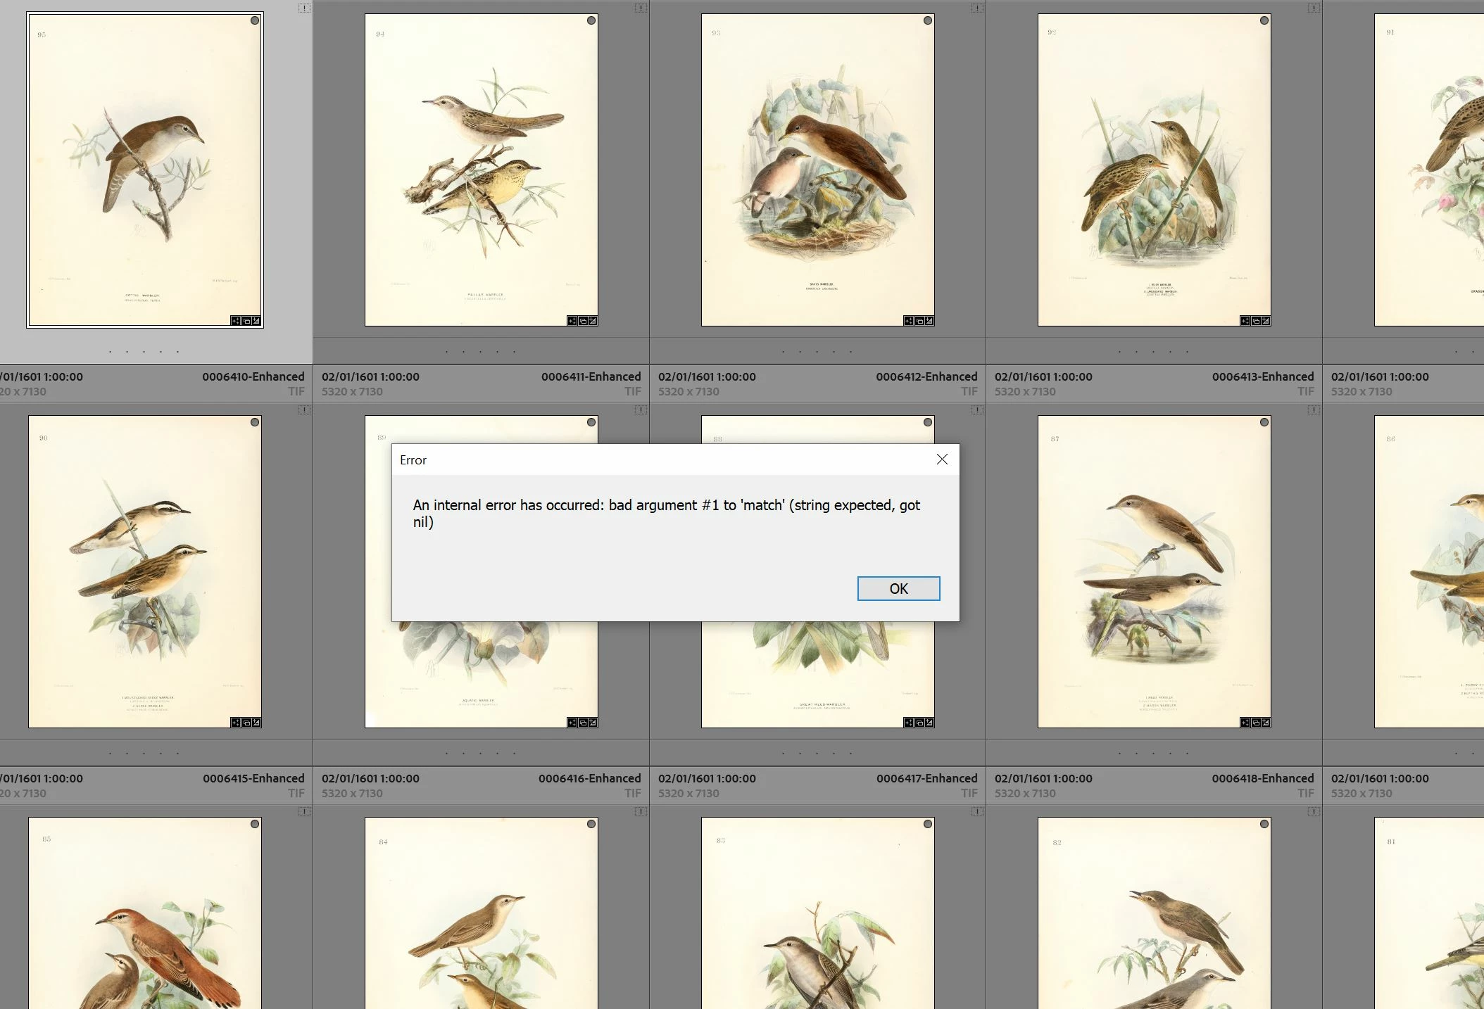Click OK in the Error dialog

coord(898,588)
